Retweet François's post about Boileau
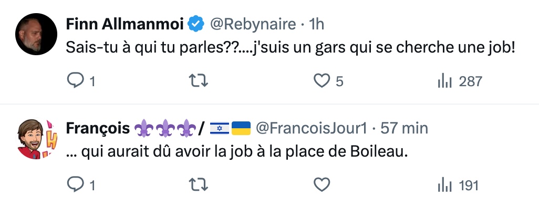 click(x=199, y=185)
